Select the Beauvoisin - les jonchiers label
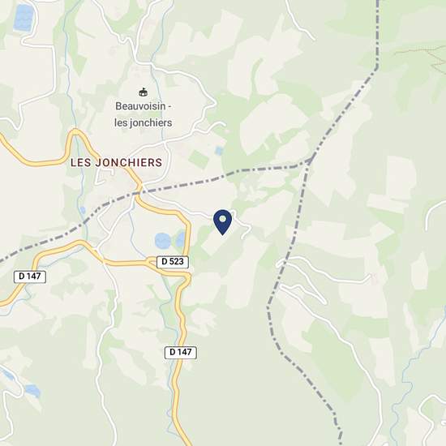 (x=143, y=114)
